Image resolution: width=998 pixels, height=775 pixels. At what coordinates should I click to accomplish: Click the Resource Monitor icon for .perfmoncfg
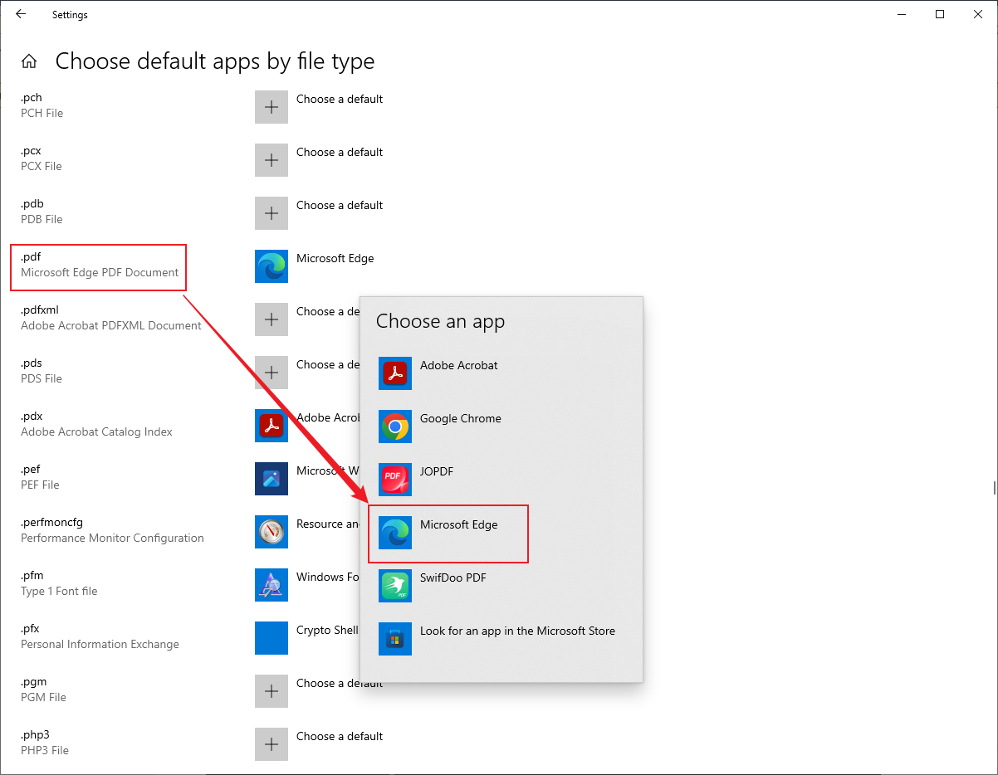272,532
